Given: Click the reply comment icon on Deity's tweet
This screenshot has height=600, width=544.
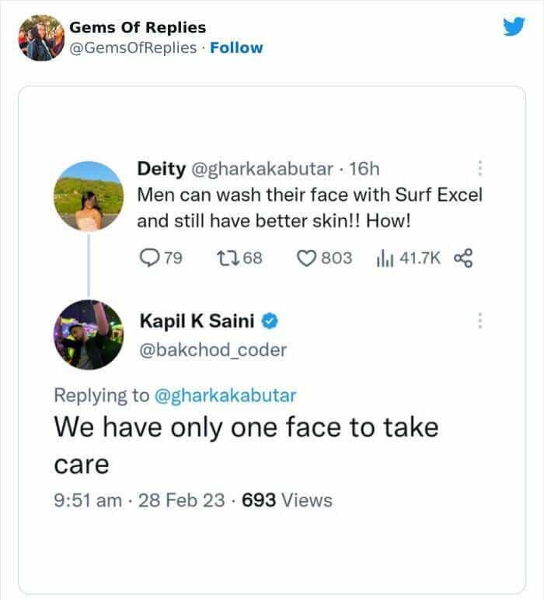Looking at the screenshot, I should (148, 258).
